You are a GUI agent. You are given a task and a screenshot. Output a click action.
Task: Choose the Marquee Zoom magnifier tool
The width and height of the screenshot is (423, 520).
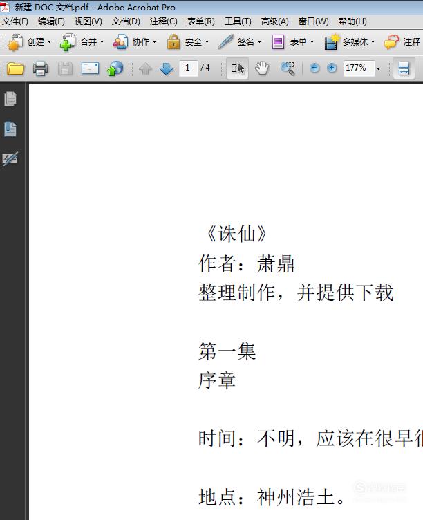[x=288, y=68]
